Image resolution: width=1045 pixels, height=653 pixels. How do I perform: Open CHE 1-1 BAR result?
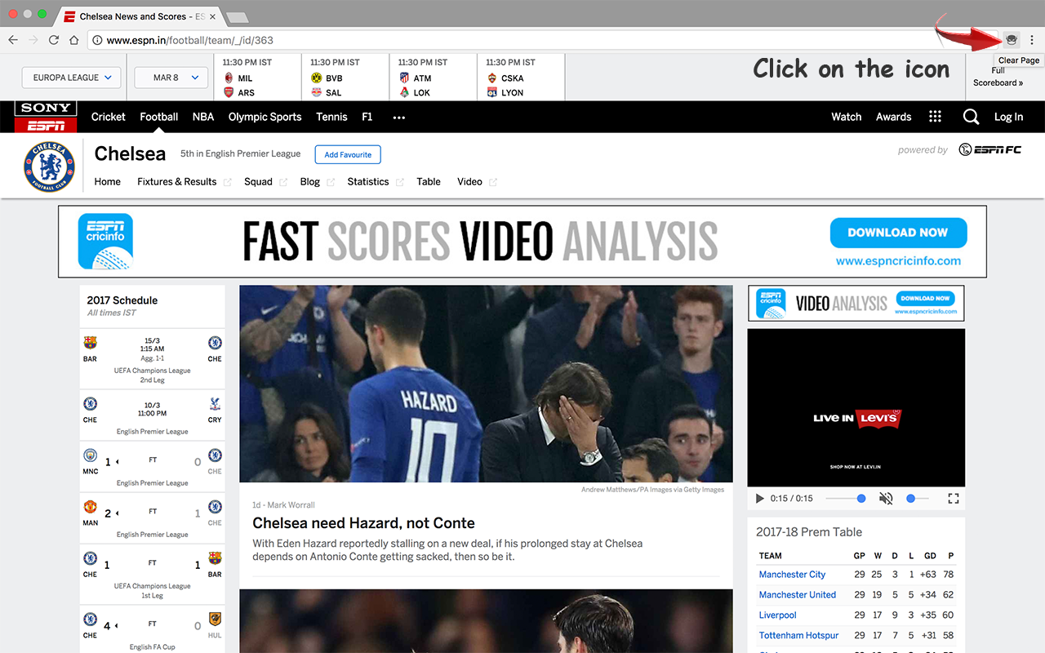152,575
